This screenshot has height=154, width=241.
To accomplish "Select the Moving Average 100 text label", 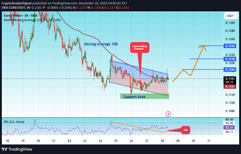I will click(x=101, y=44).
